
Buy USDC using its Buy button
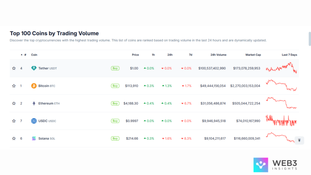115,121
